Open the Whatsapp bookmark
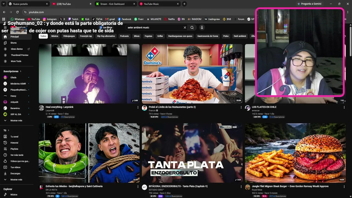 (x=18, y=19)
